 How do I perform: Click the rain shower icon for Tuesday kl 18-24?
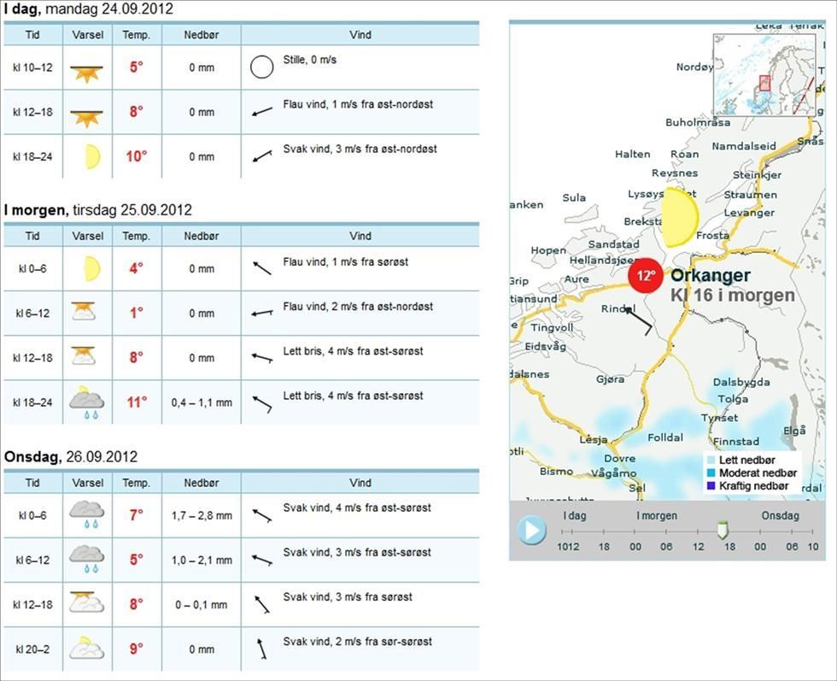pos(88,402)
